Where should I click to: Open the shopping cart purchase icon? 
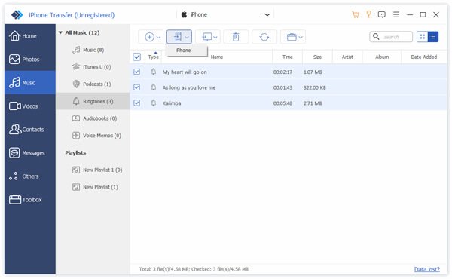tap(356, 14)
